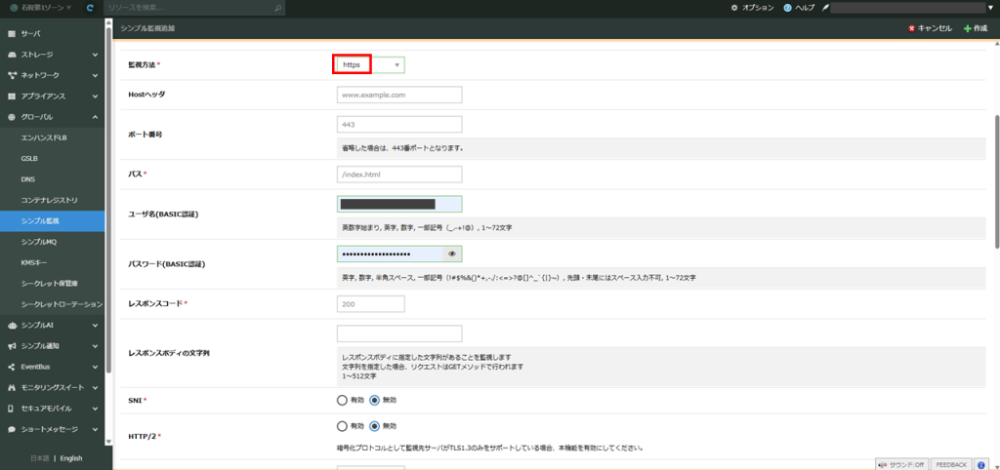
Task: Click the blue info icon bottom right
Action: pos(981,464)
